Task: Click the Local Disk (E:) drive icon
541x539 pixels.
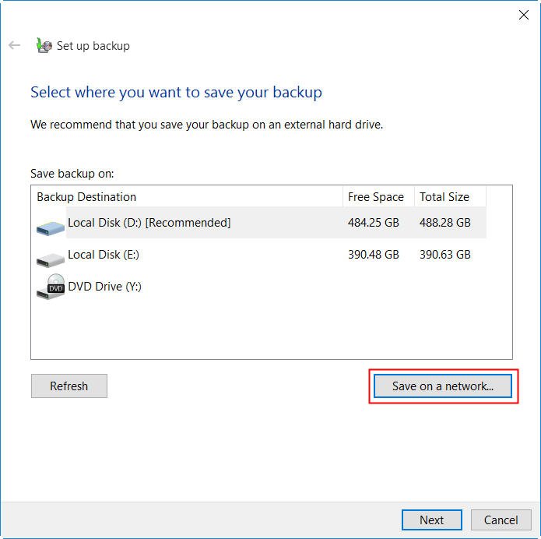Action: point(51,258)
